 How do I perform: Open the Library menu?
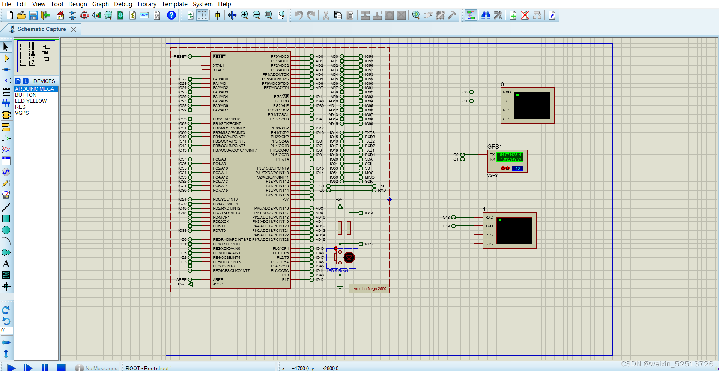147,4
